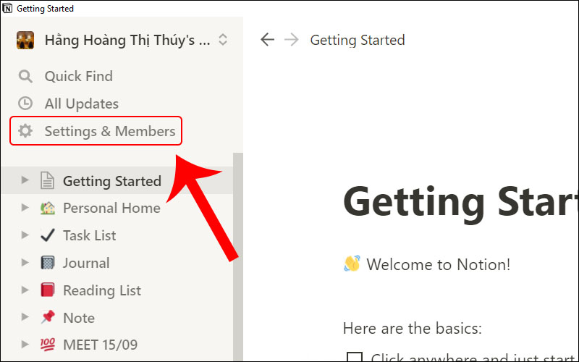
Task: Click the Journal notebook icon
Action: pos(47,263)
